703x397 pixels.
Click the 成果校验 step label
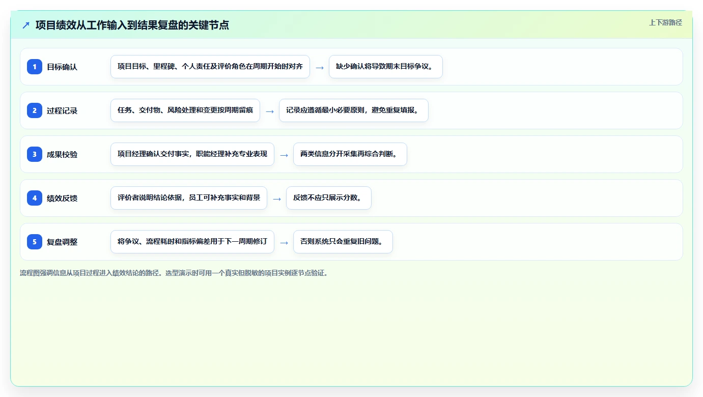pos(62,154)
